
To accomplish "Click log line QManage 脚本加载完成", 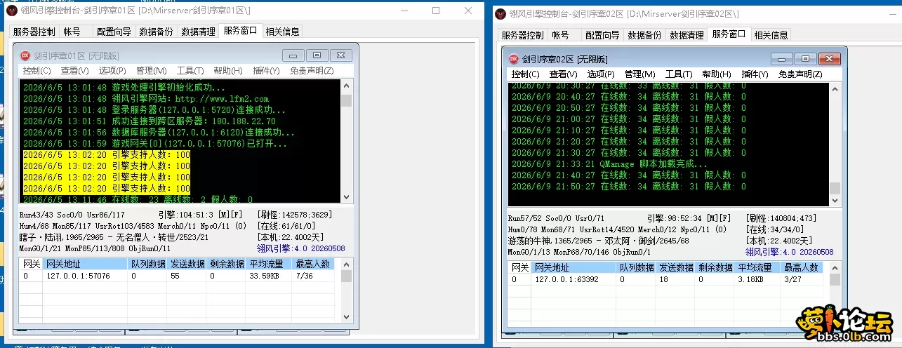I will click(609, 164).
